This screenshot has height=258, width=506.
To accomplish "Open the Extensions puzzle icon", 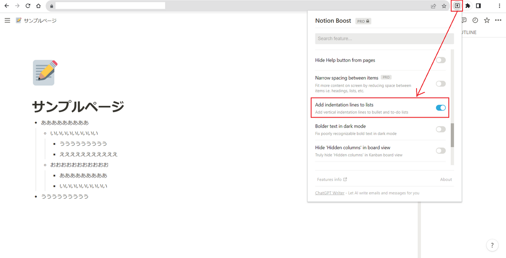I will click(x=468, y=6).
